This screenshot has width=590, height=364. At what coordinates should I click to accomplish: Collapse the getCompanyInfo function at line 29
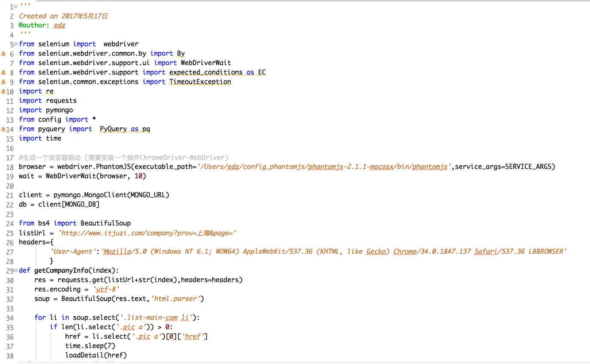click(15, 271)
